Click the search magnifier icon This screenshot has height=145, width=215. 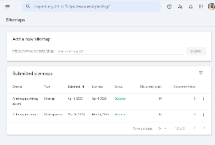click(x=28, y=6)
